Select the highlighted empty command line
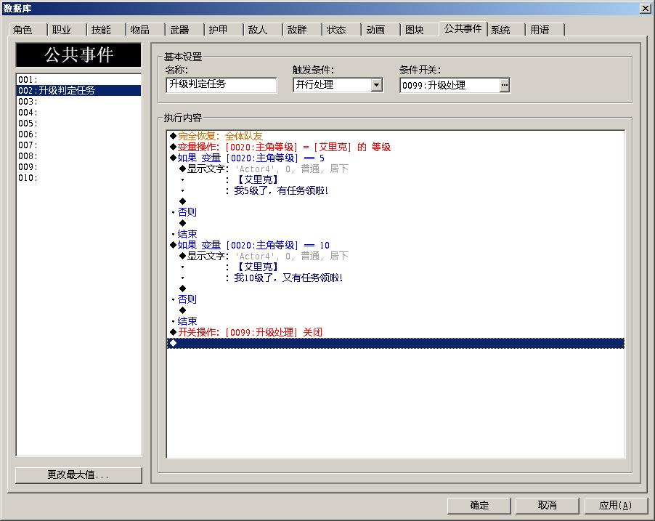 point(395,343)
